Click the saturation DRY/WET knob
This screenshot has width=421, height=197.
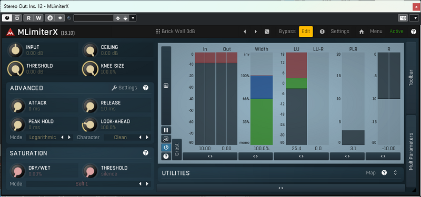(18, 171)
